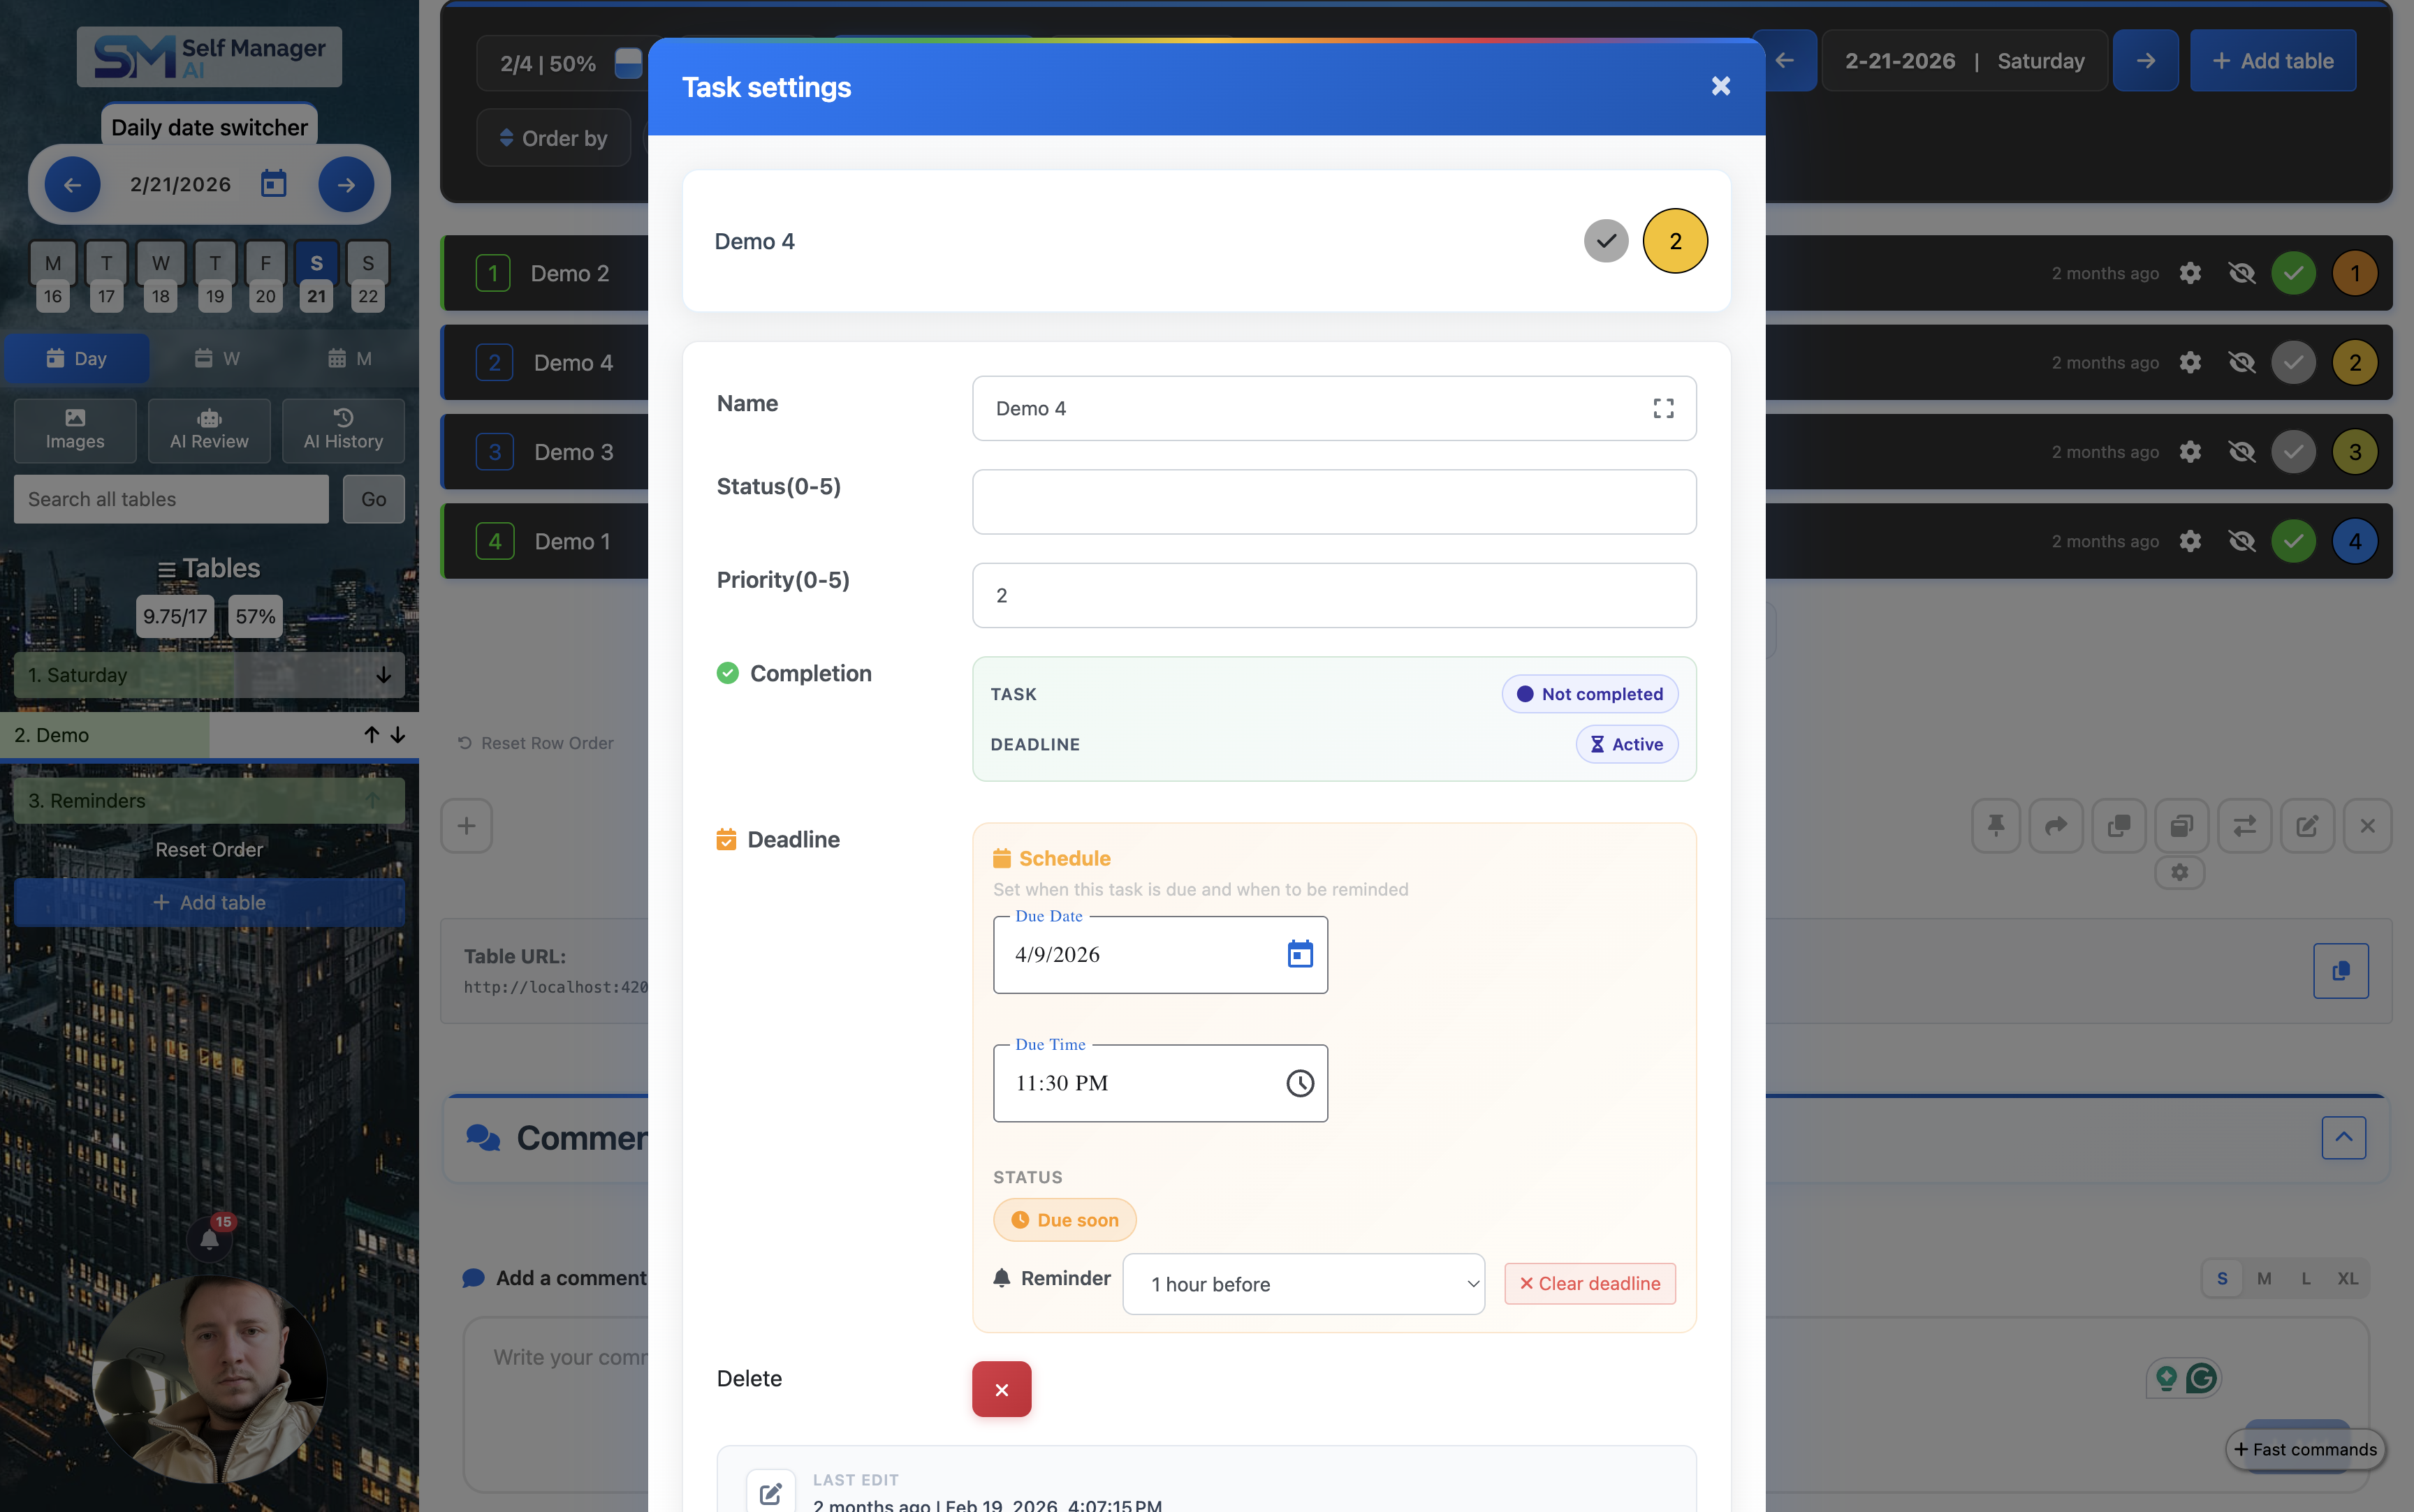
Task: Toggle visibility eye for Demo 2 row
Action: click(2242, 273)
